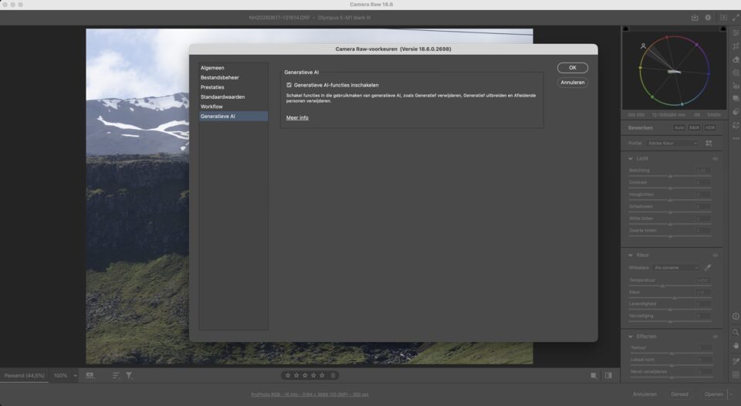741x406 pixels.
Task: Set fifth star in rating bar
Action: pos(322,375)
